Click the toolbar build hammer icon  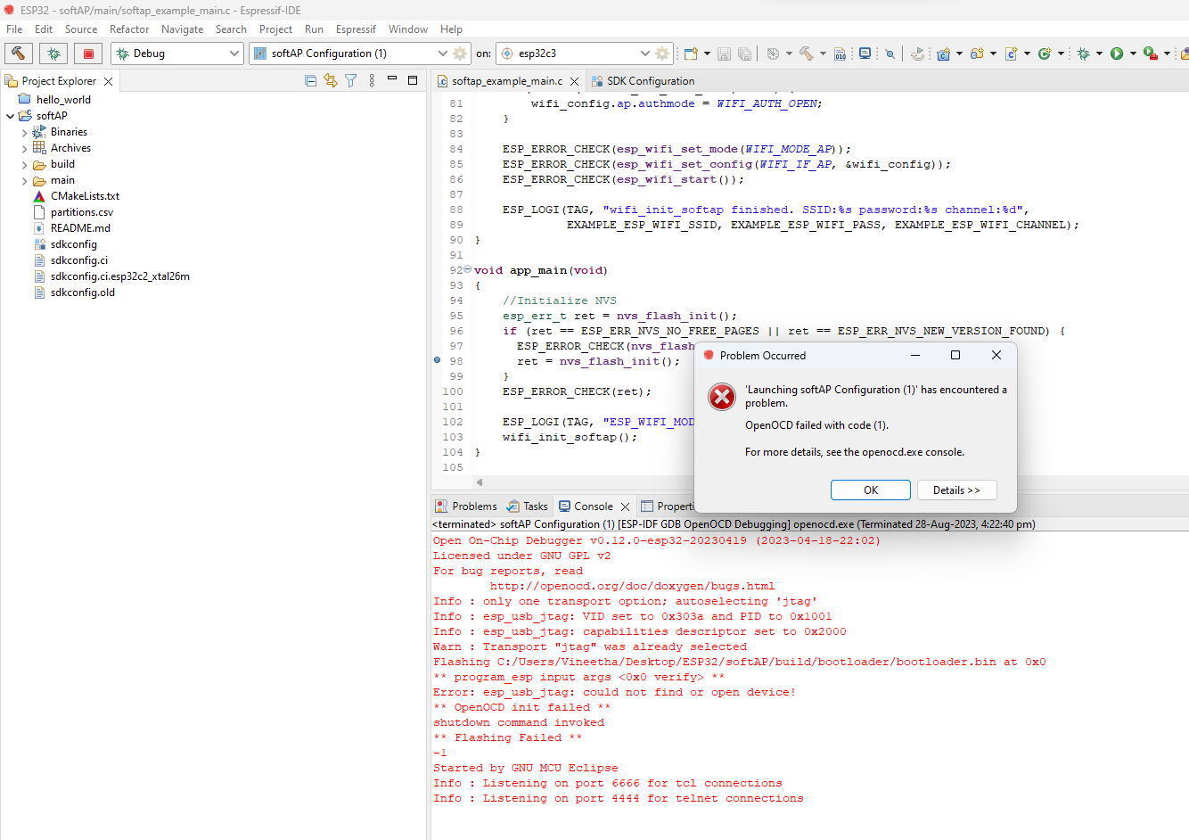pyautogui.click(x=807, y=54)
